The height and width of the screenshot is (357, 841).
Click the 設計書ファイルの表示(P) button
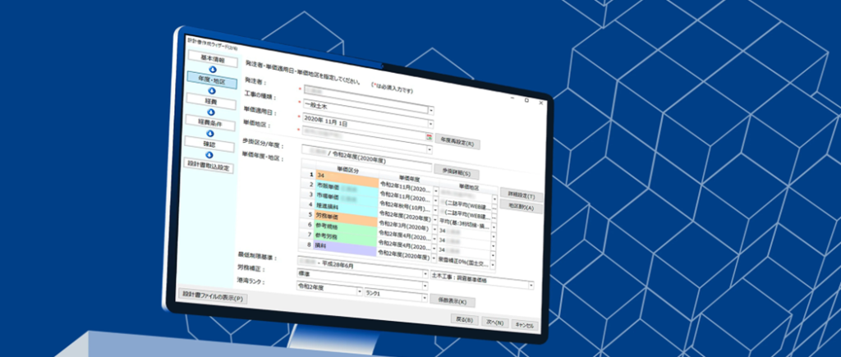tap(212, 299)
